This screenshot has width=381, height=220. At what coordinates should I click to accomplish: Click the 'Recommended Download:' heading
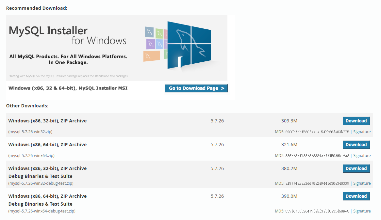[x=37, y=8]
